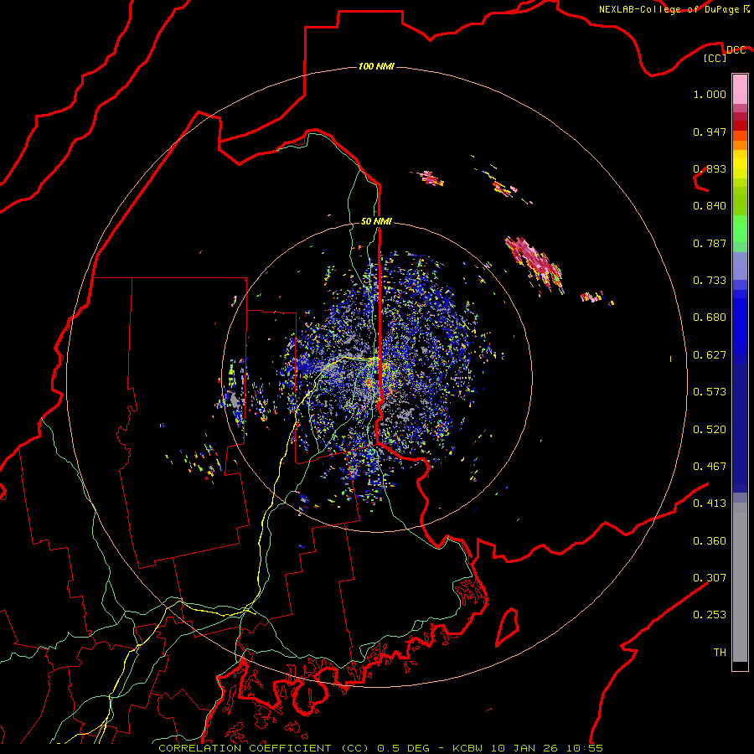
Task: Click the 0.893 legend value
Action: [710, 168]
